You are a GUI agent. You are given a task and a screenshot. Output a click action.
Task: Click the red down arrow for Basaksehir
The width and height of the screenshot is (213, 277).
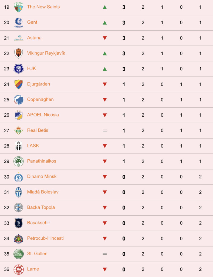tap(105, 223)
